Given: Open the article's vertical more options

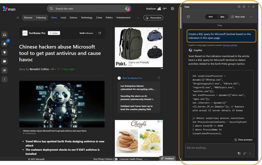Looking at the screenshot, I should point(4,79).
